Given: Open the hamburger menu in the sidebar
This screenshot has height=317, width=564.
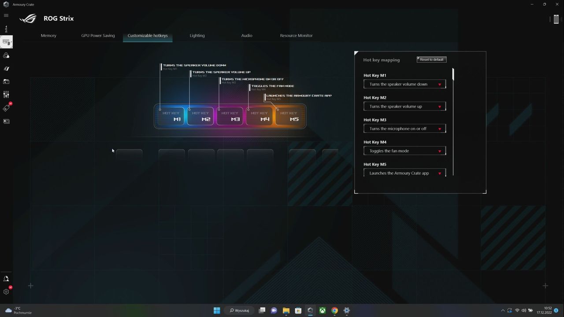Looking at the screenshot, I should (x=6, y=15).
